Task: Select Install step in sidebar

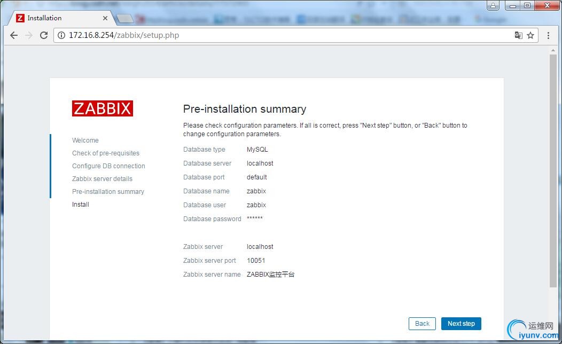Action: pyautogui.click(x=81, y=204)
